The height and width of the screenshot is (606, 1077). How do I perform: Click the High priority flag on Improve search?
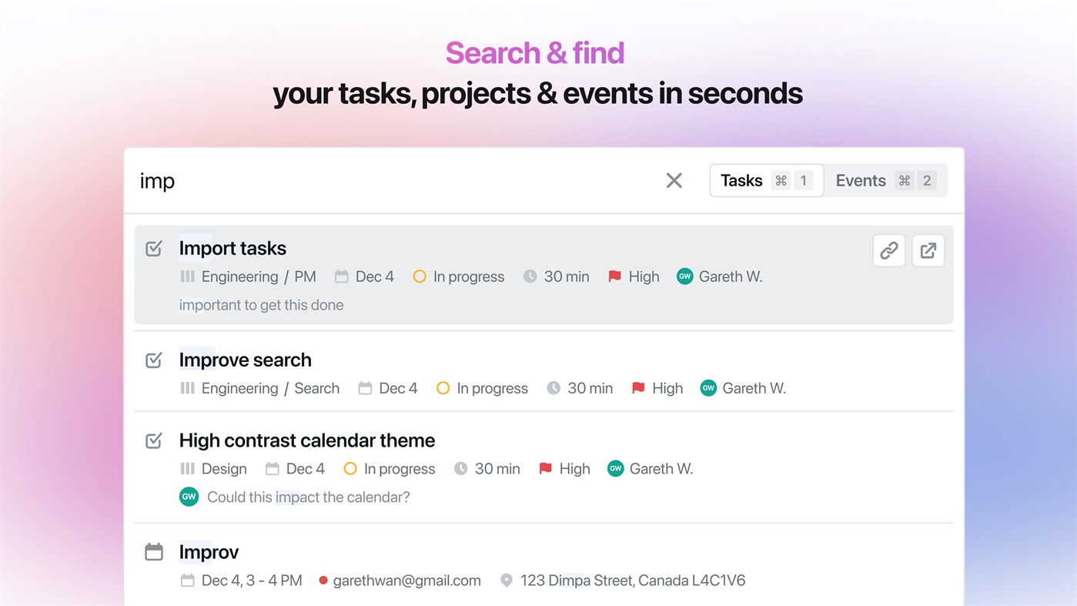coord(637,388)
